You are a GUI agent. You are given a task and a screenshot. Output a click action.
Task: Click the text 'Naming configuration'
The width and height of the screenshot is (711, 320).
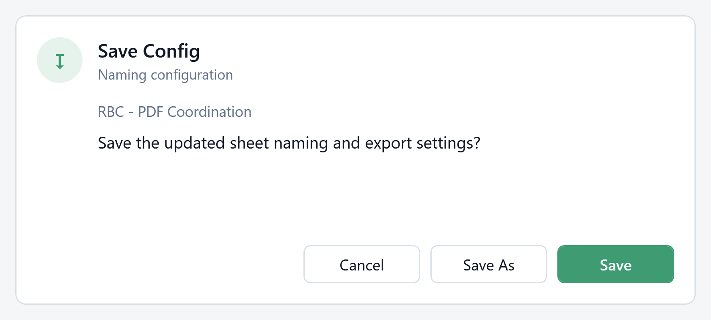[x=165, y=75]
